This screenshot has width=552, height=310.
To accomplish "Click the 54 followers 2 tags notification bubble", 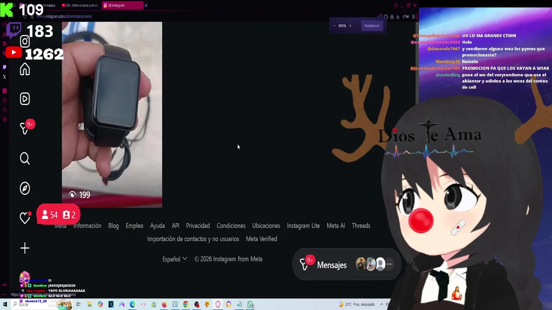I will click(59, 215).
